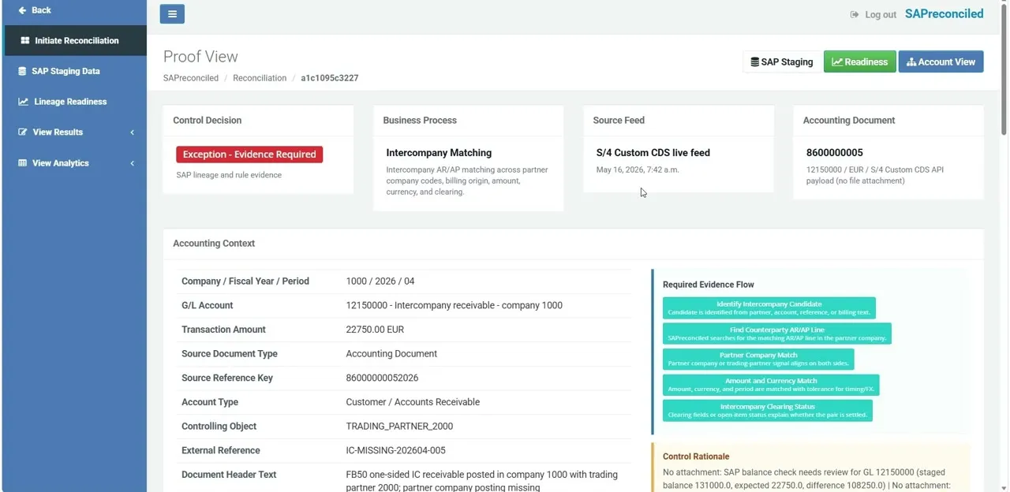The height and width of the screenshot is (492, 1010).
Task: Open Initiate Reconciliation in sidebar
Action: [x=75, y=40]
